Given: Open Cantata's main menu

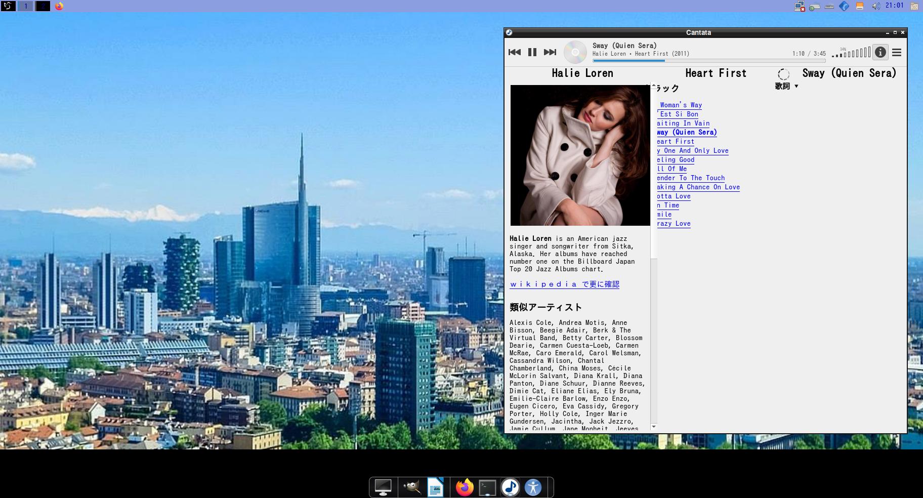Looking at the screenshot, I should point(897,52).
